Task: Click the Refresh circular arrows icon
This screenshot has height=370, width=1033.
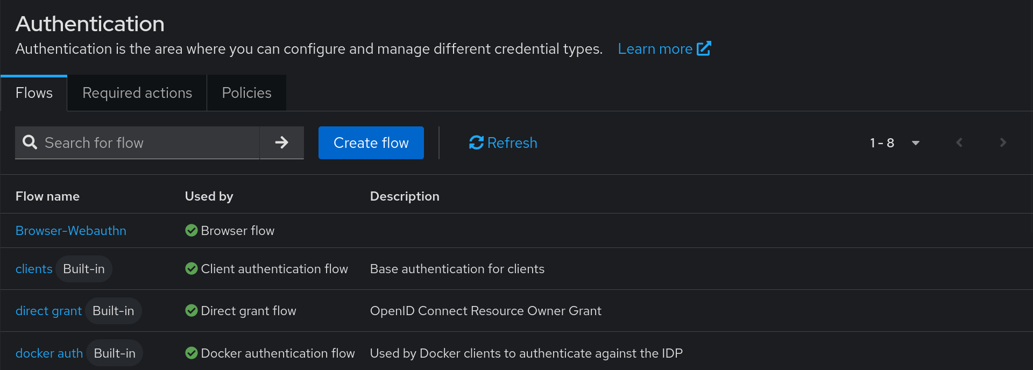Action: 476,143
